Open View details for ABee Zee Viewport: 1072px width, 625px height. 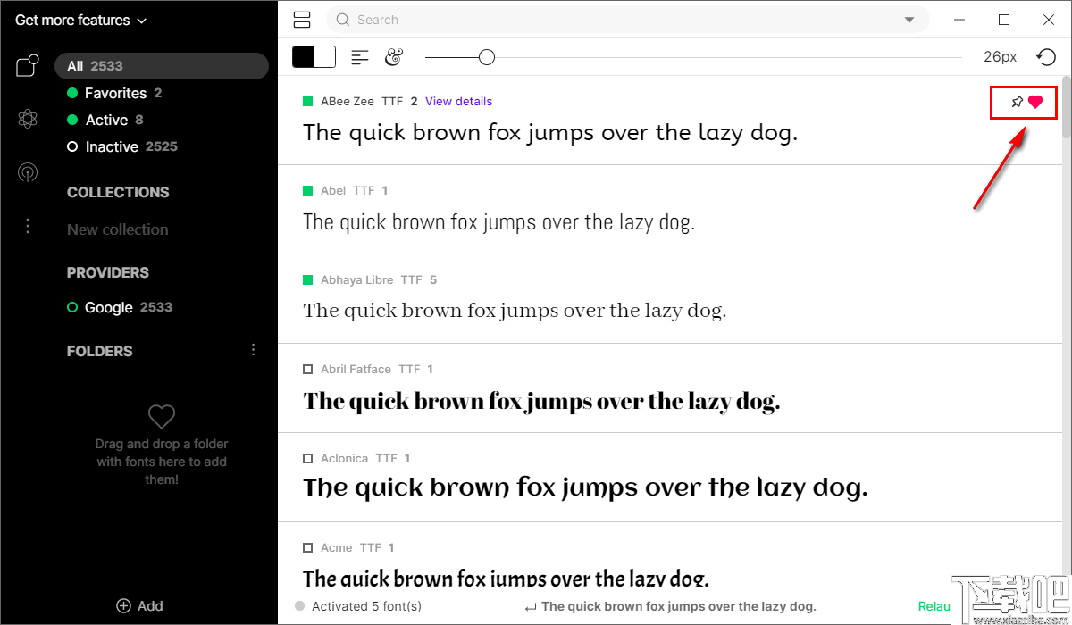pos(458,102)
